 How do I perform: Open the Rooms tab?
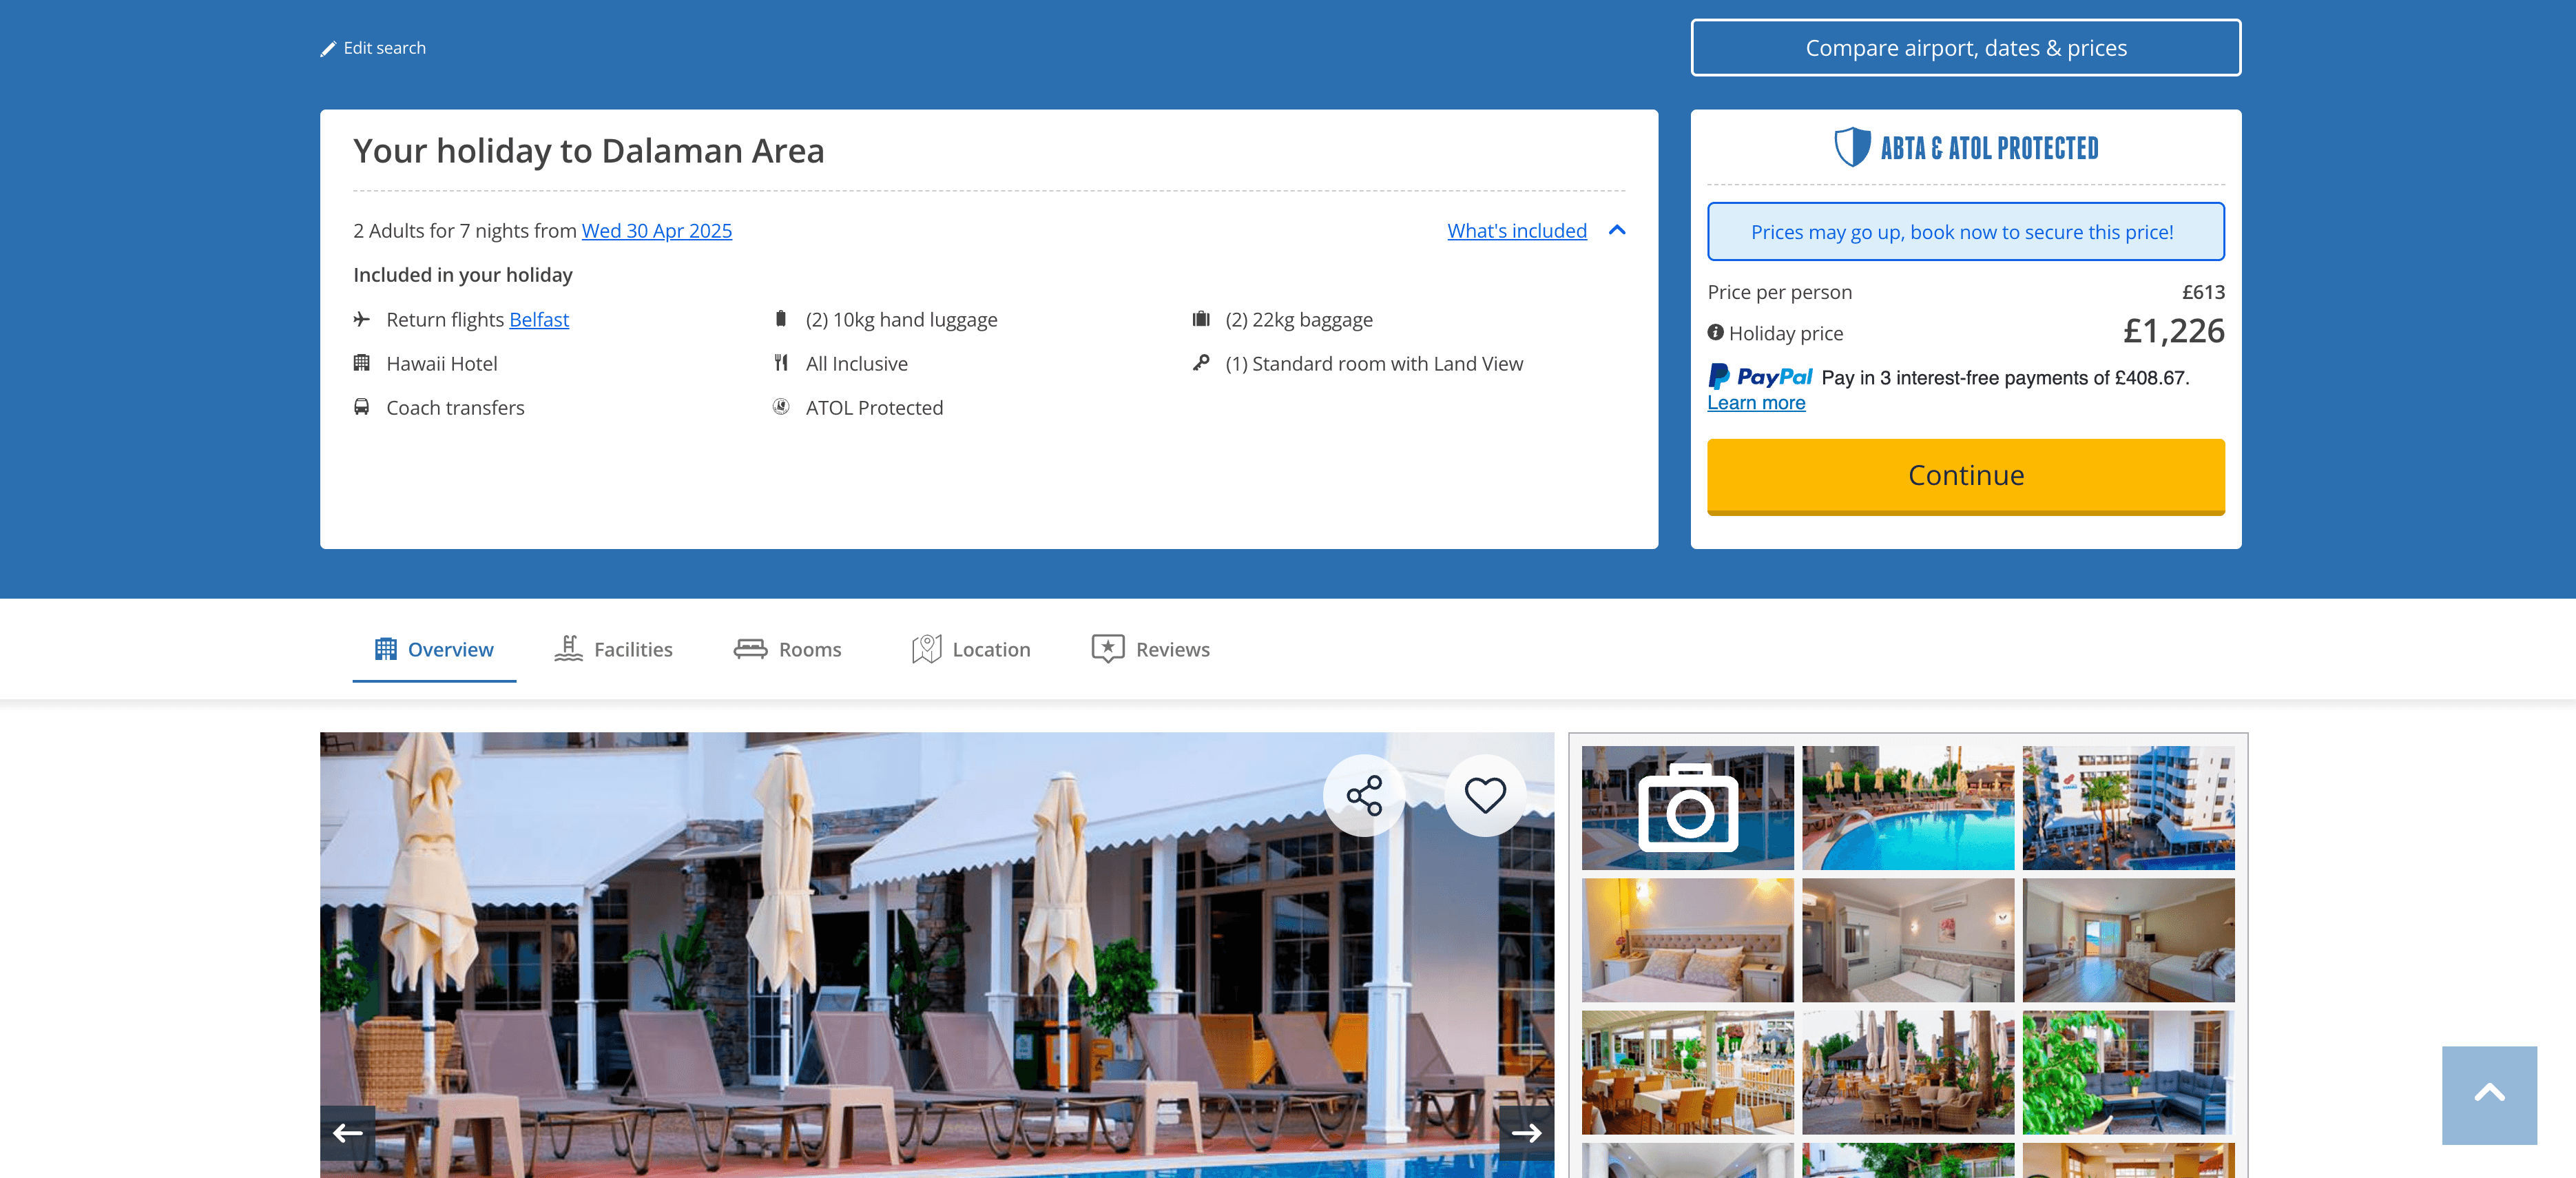coord(788,649)
